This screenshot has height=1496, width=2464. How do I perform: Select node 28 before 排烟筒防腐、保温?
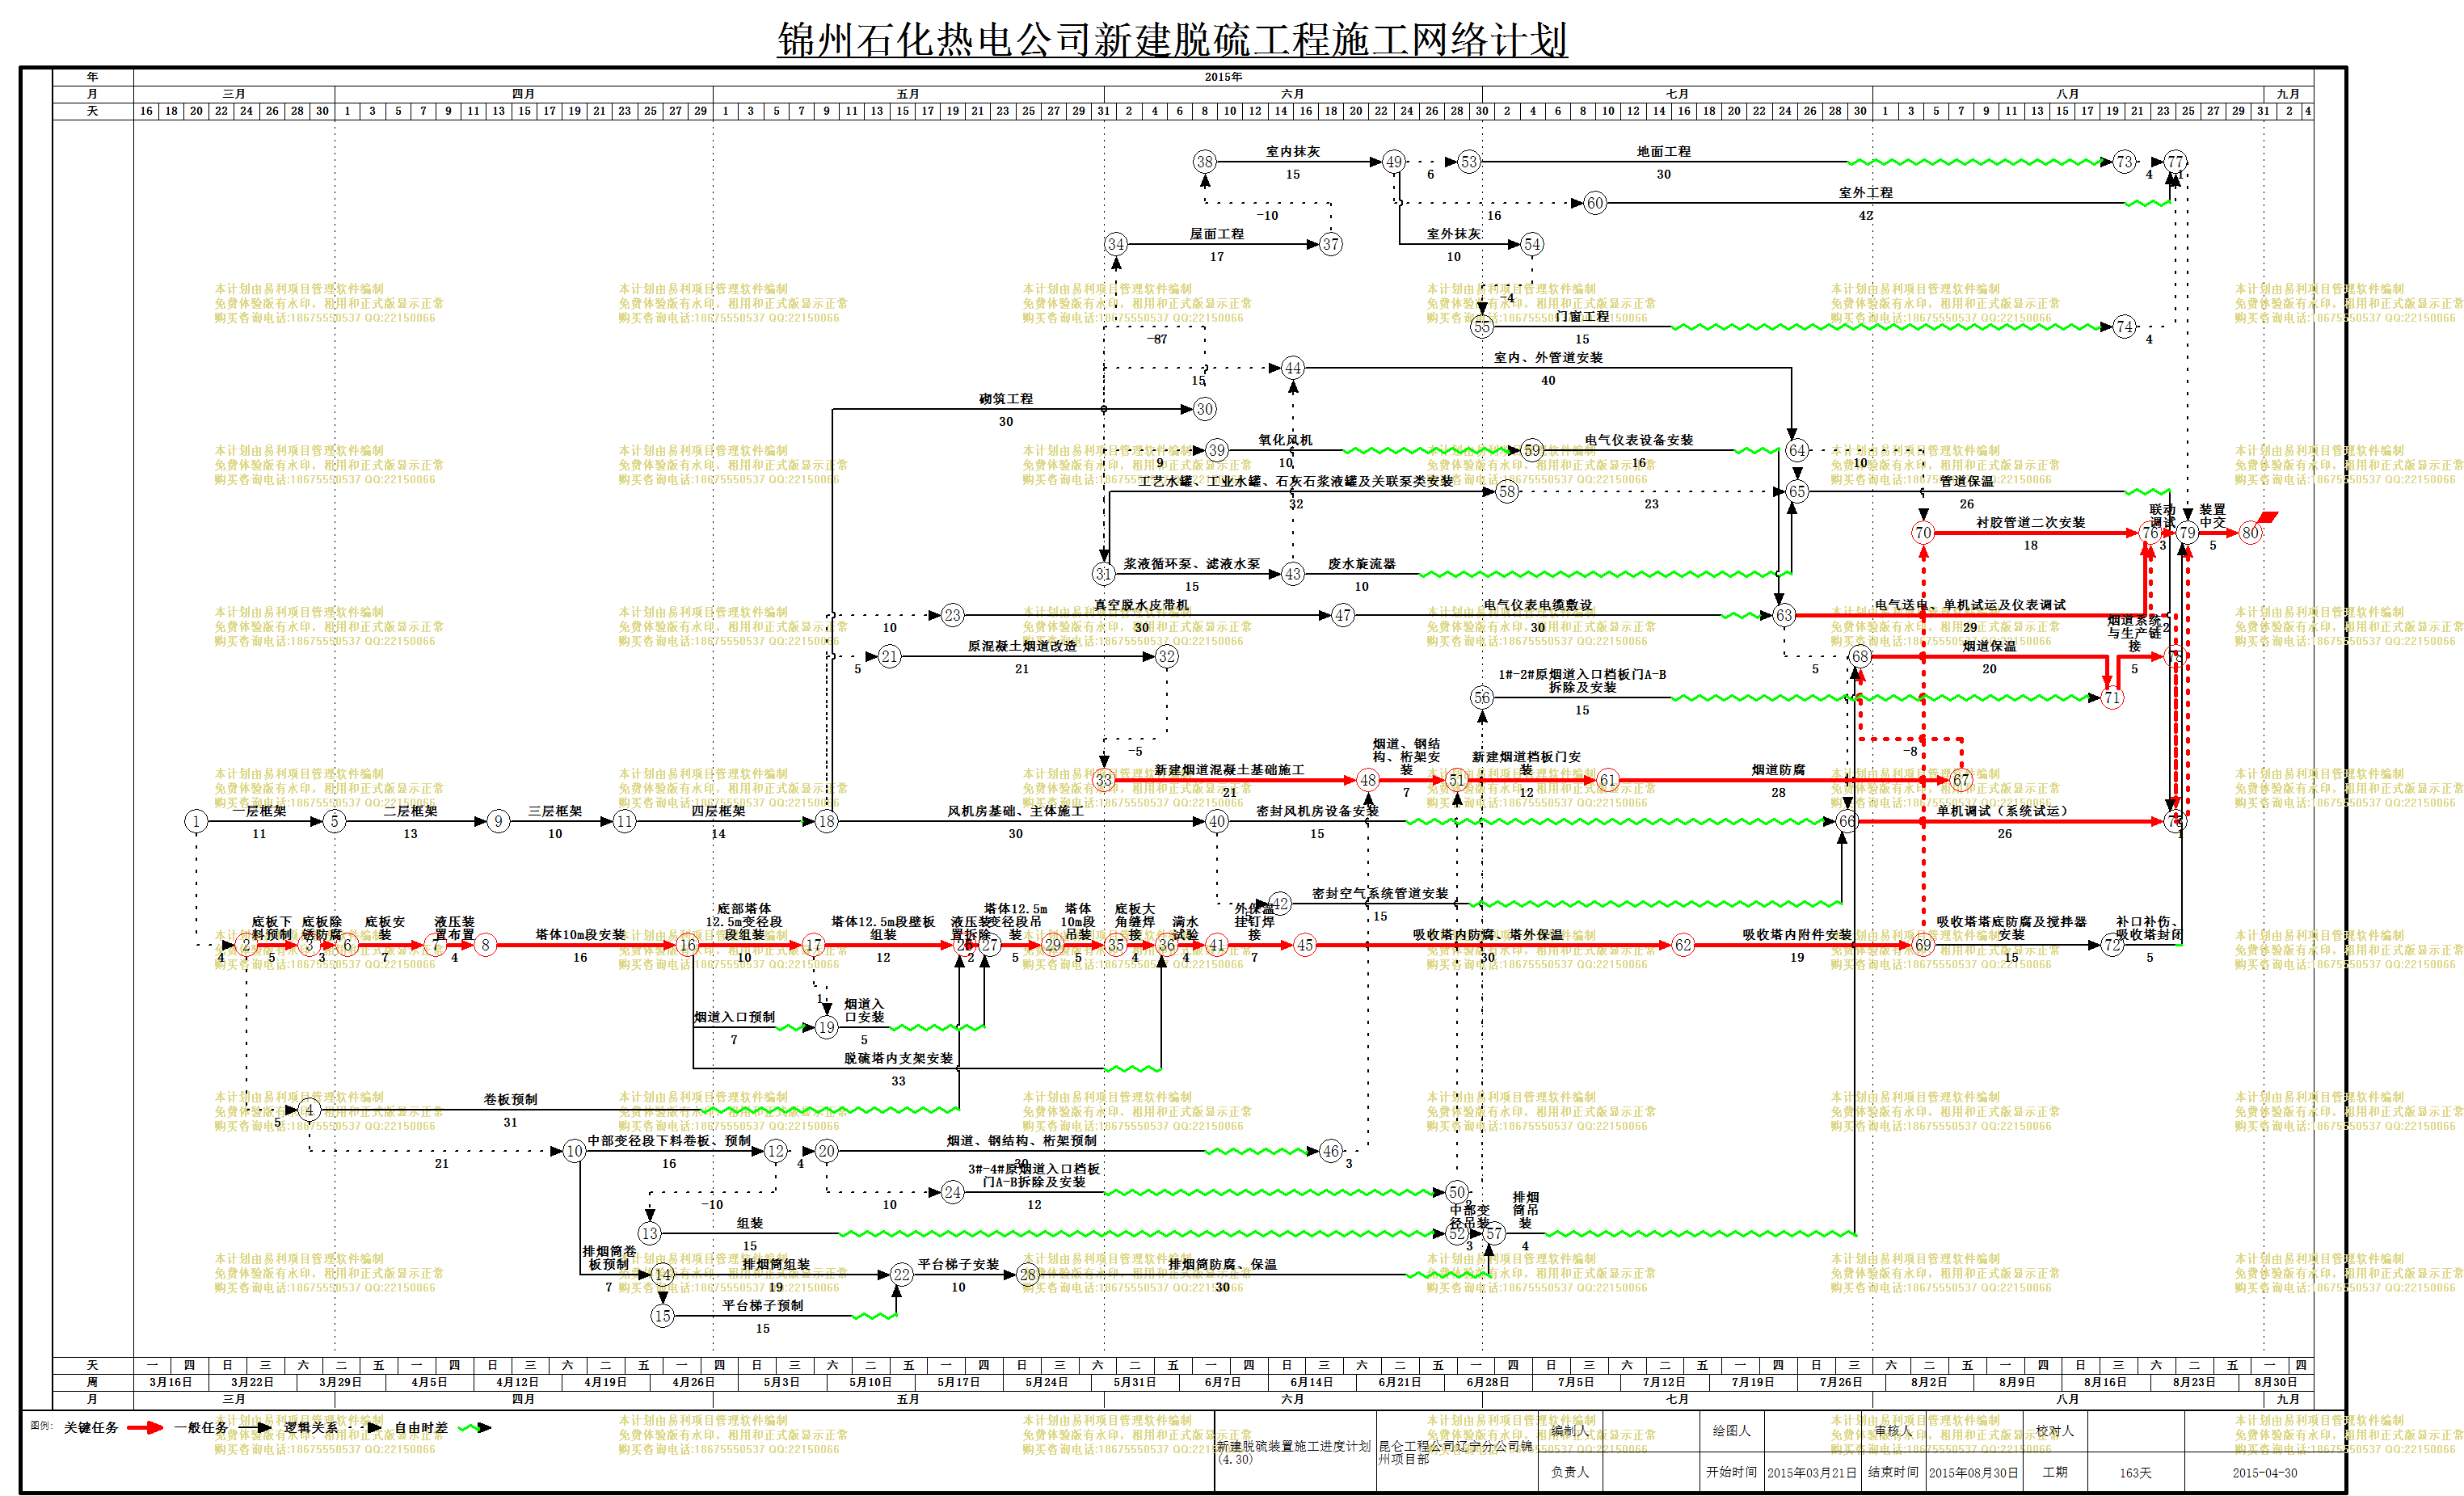(1028, 1274)
